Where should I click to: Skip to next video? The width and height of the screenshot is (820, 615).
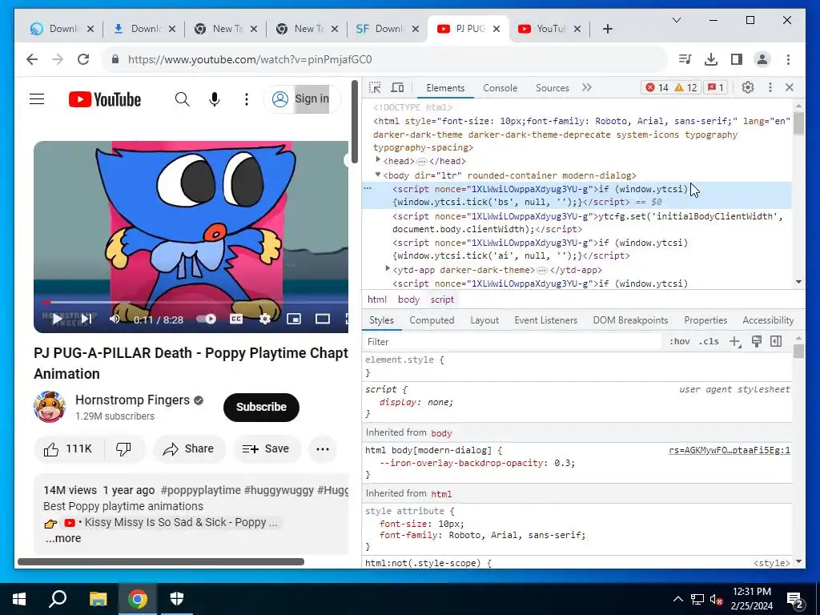pyautogui.click(x=86, y=319)
